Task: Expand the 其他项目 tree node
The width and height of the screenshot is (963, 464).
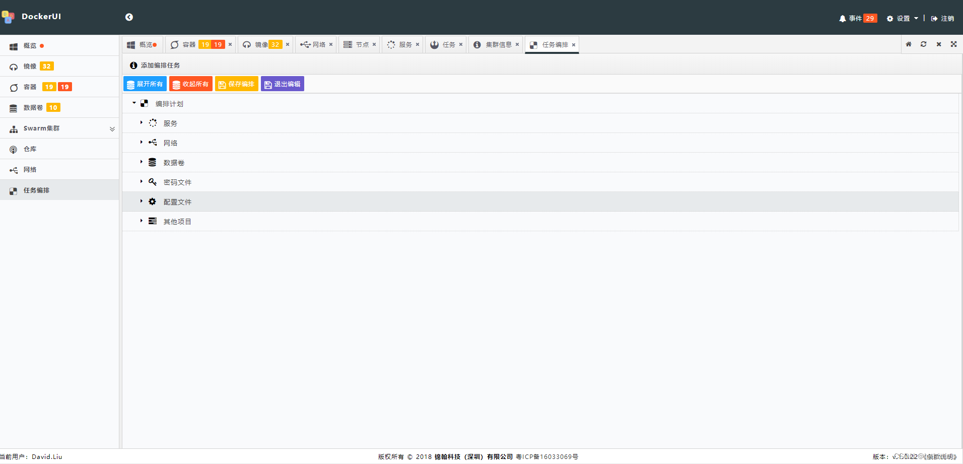Action: 142,221
